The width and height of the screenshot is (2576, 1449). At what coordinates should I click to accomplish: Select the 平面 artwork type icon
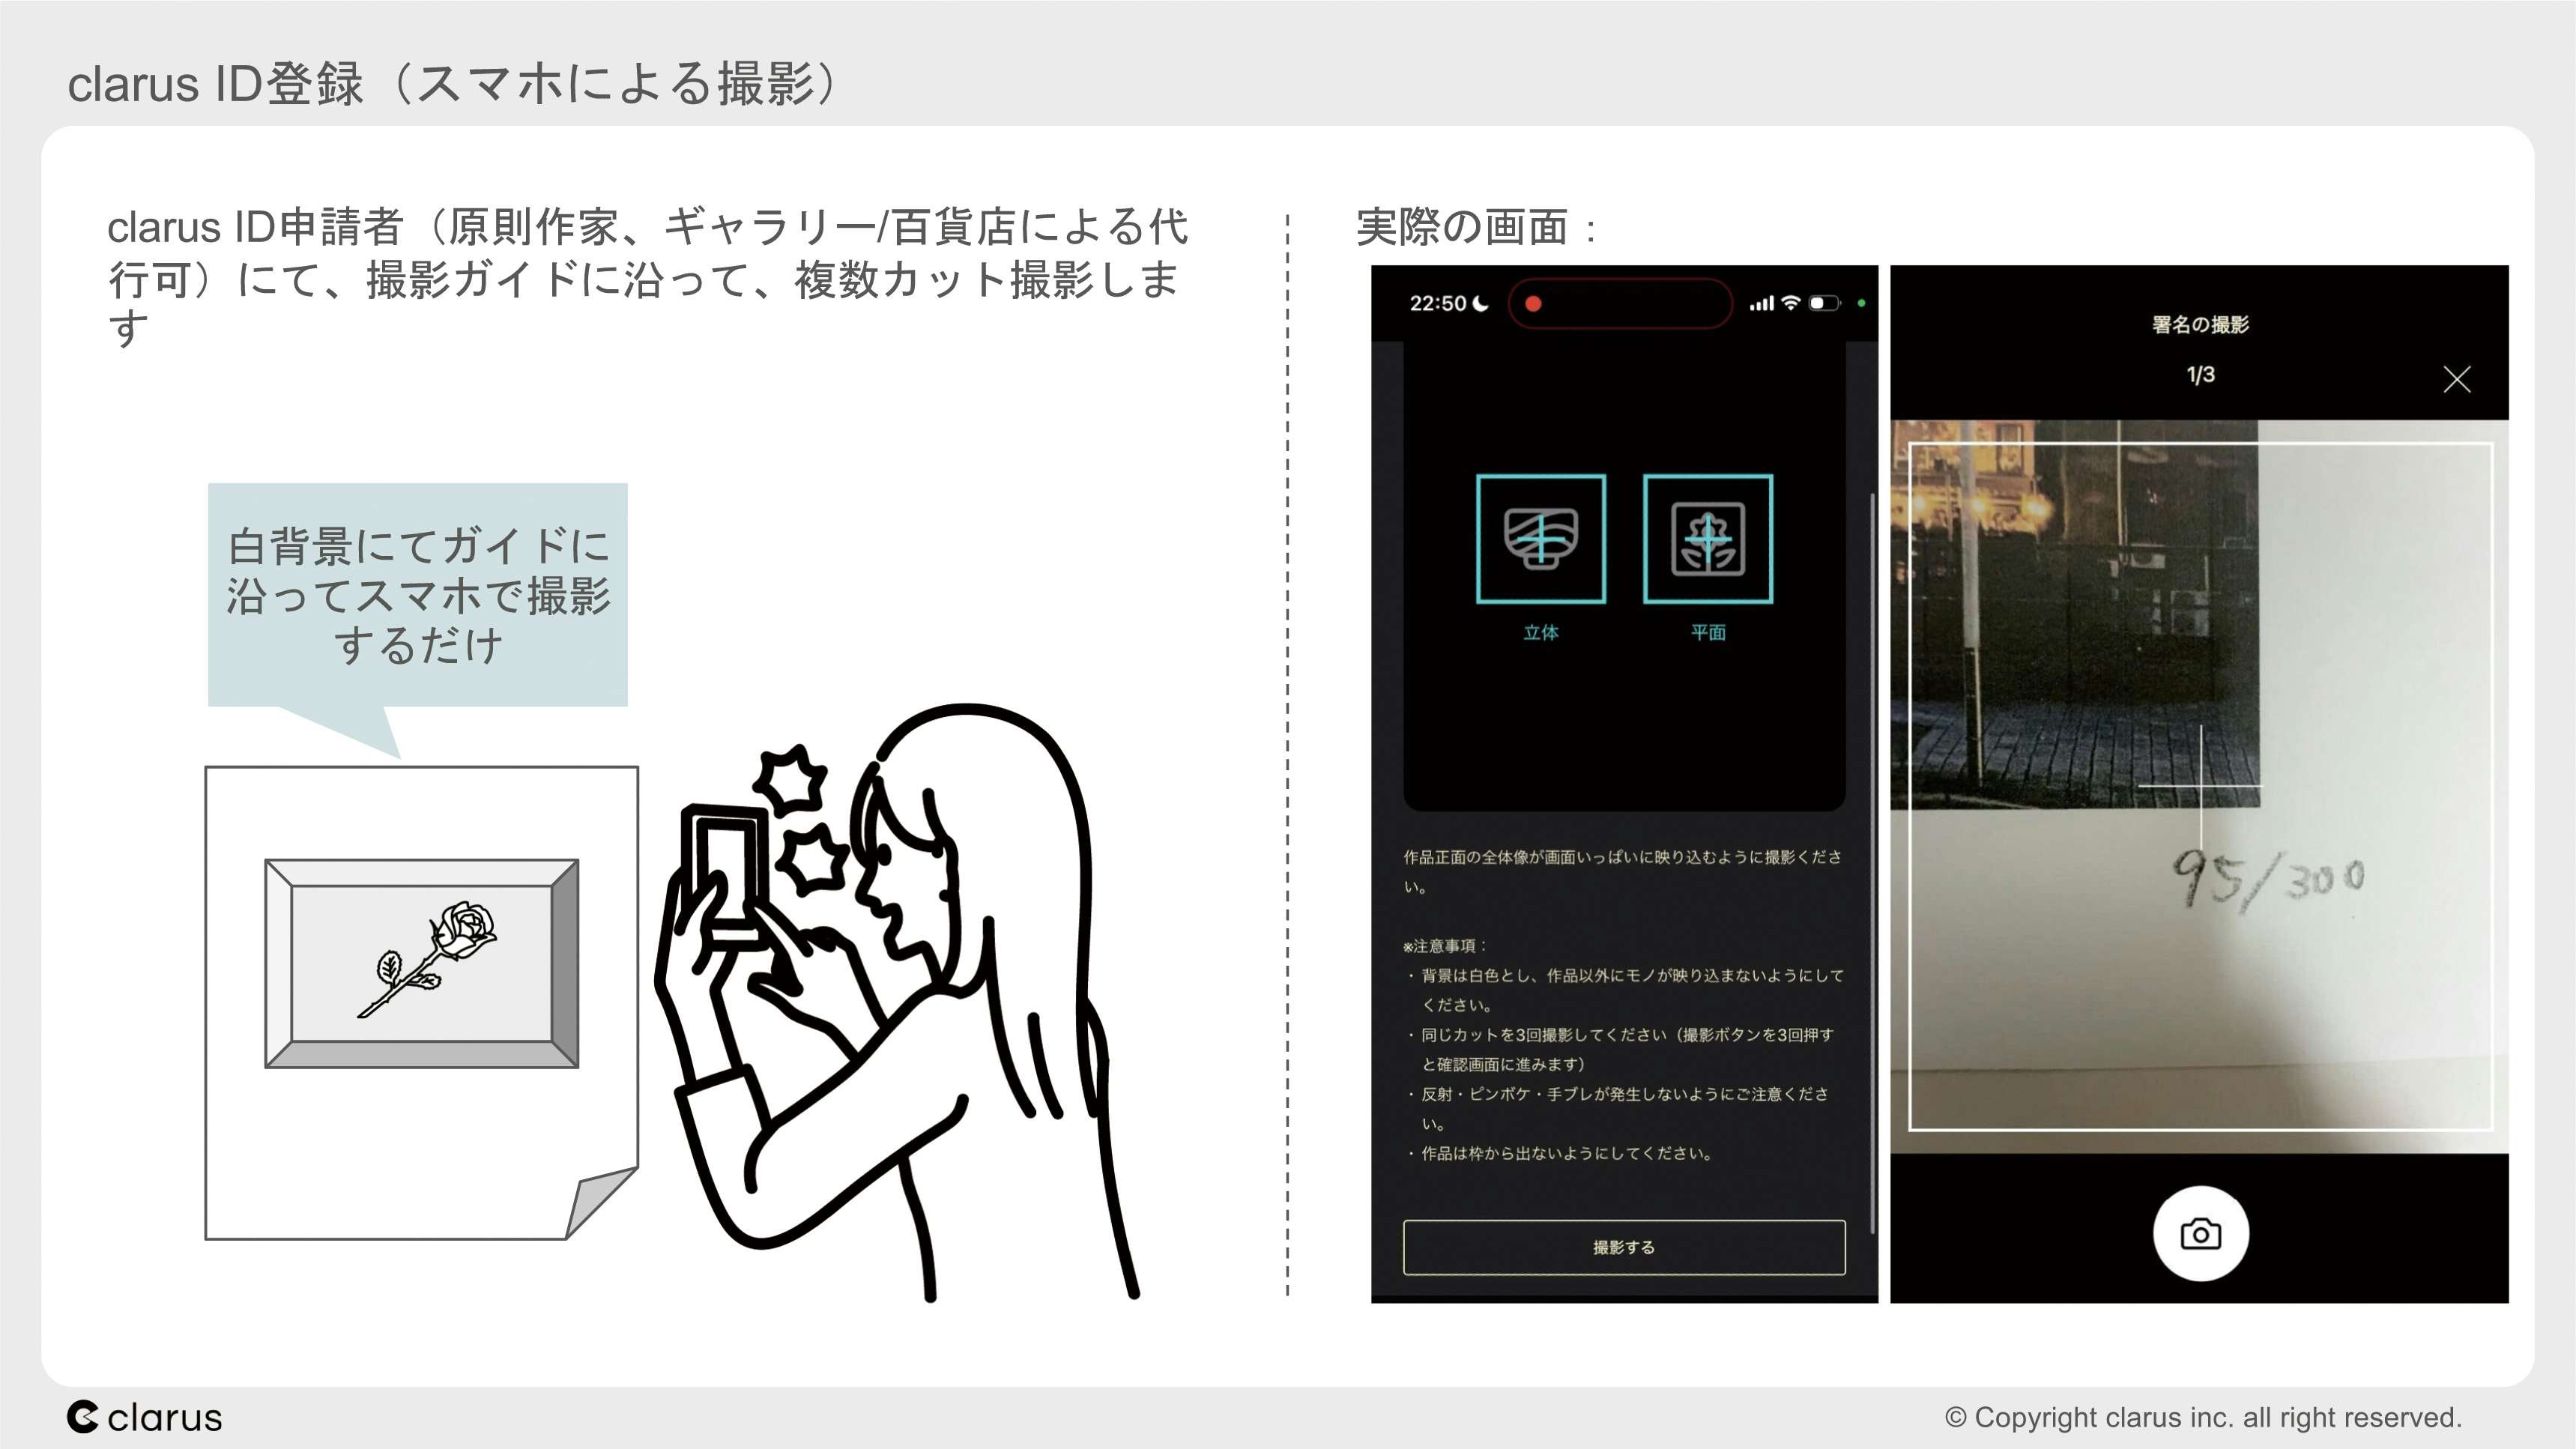point(1708,539)
